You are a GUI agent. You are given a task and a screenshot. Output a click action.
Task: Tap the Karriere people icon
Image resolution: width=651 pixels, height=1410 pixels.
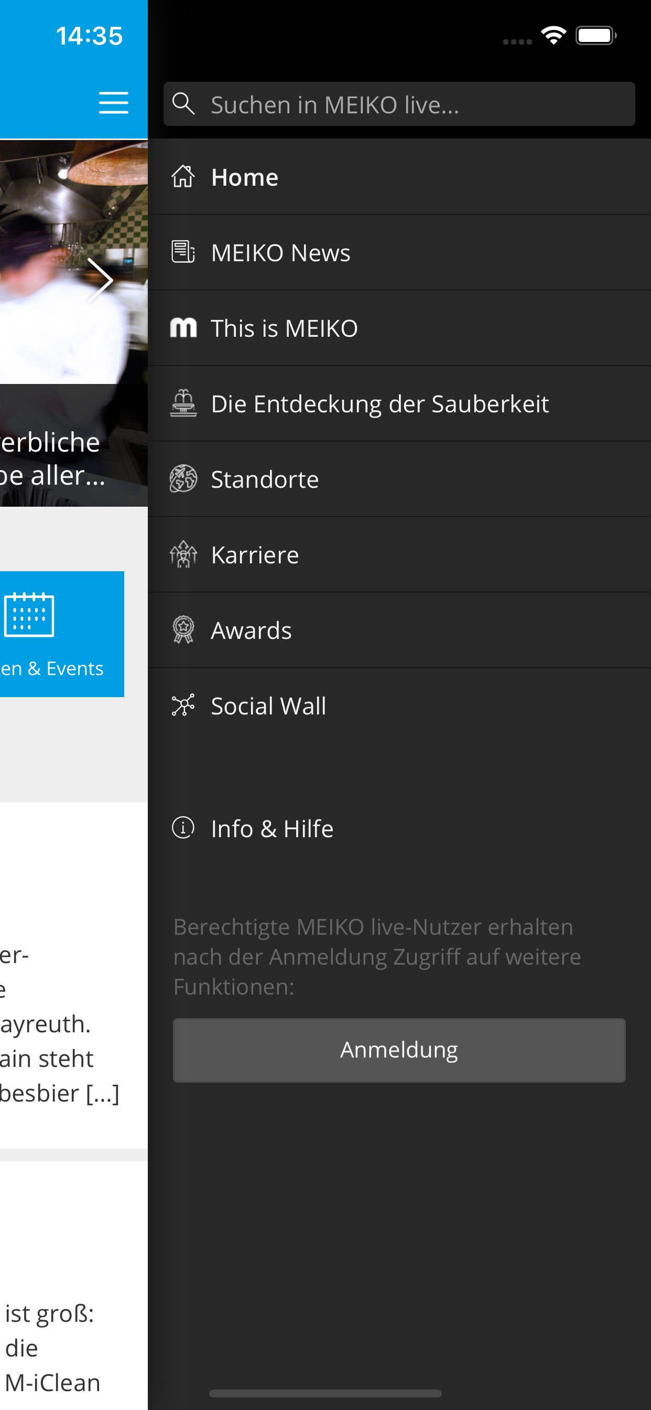pos(183,554)
